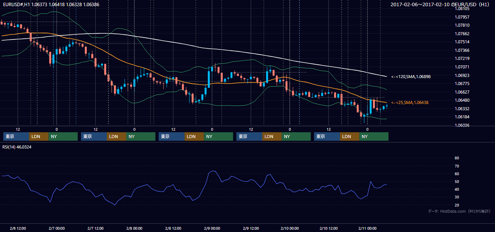The height and width of the screenshot is (232, 495).
Task: Select the 2/8 12:00 time label
Action: pyautogui.click(x=173, y=229)
